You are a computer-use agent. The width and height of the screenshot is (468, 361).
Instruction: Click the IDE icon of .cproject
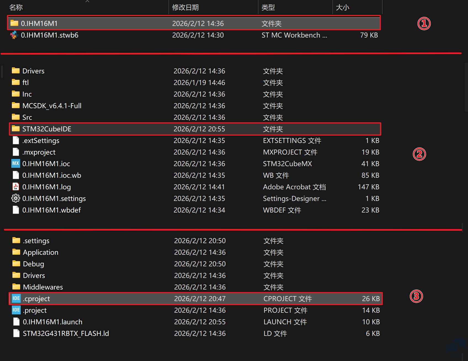[x=16, y=298]
